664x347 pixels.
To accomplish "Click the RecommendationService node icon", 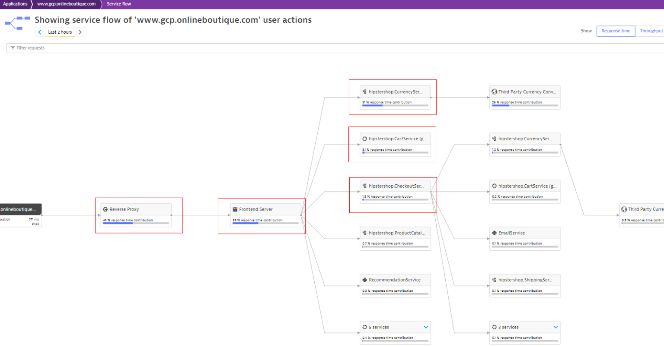I will (364, 280).
